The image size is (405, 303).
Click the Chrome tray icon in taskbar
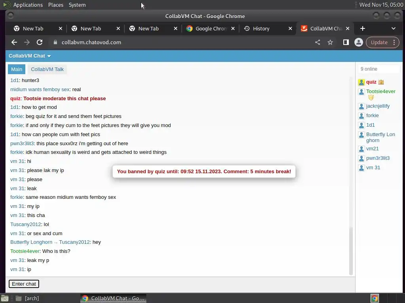[x=375, y=298]
